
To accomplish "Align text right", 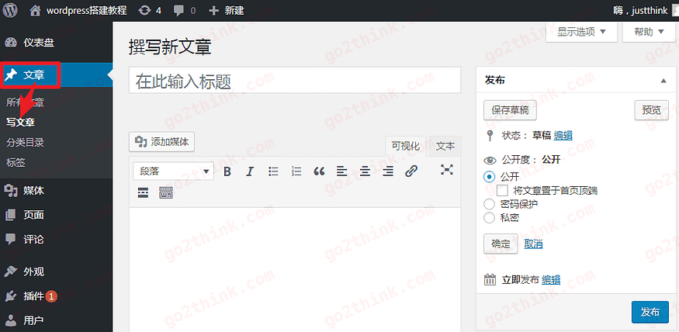I will (x=388, y=171).
